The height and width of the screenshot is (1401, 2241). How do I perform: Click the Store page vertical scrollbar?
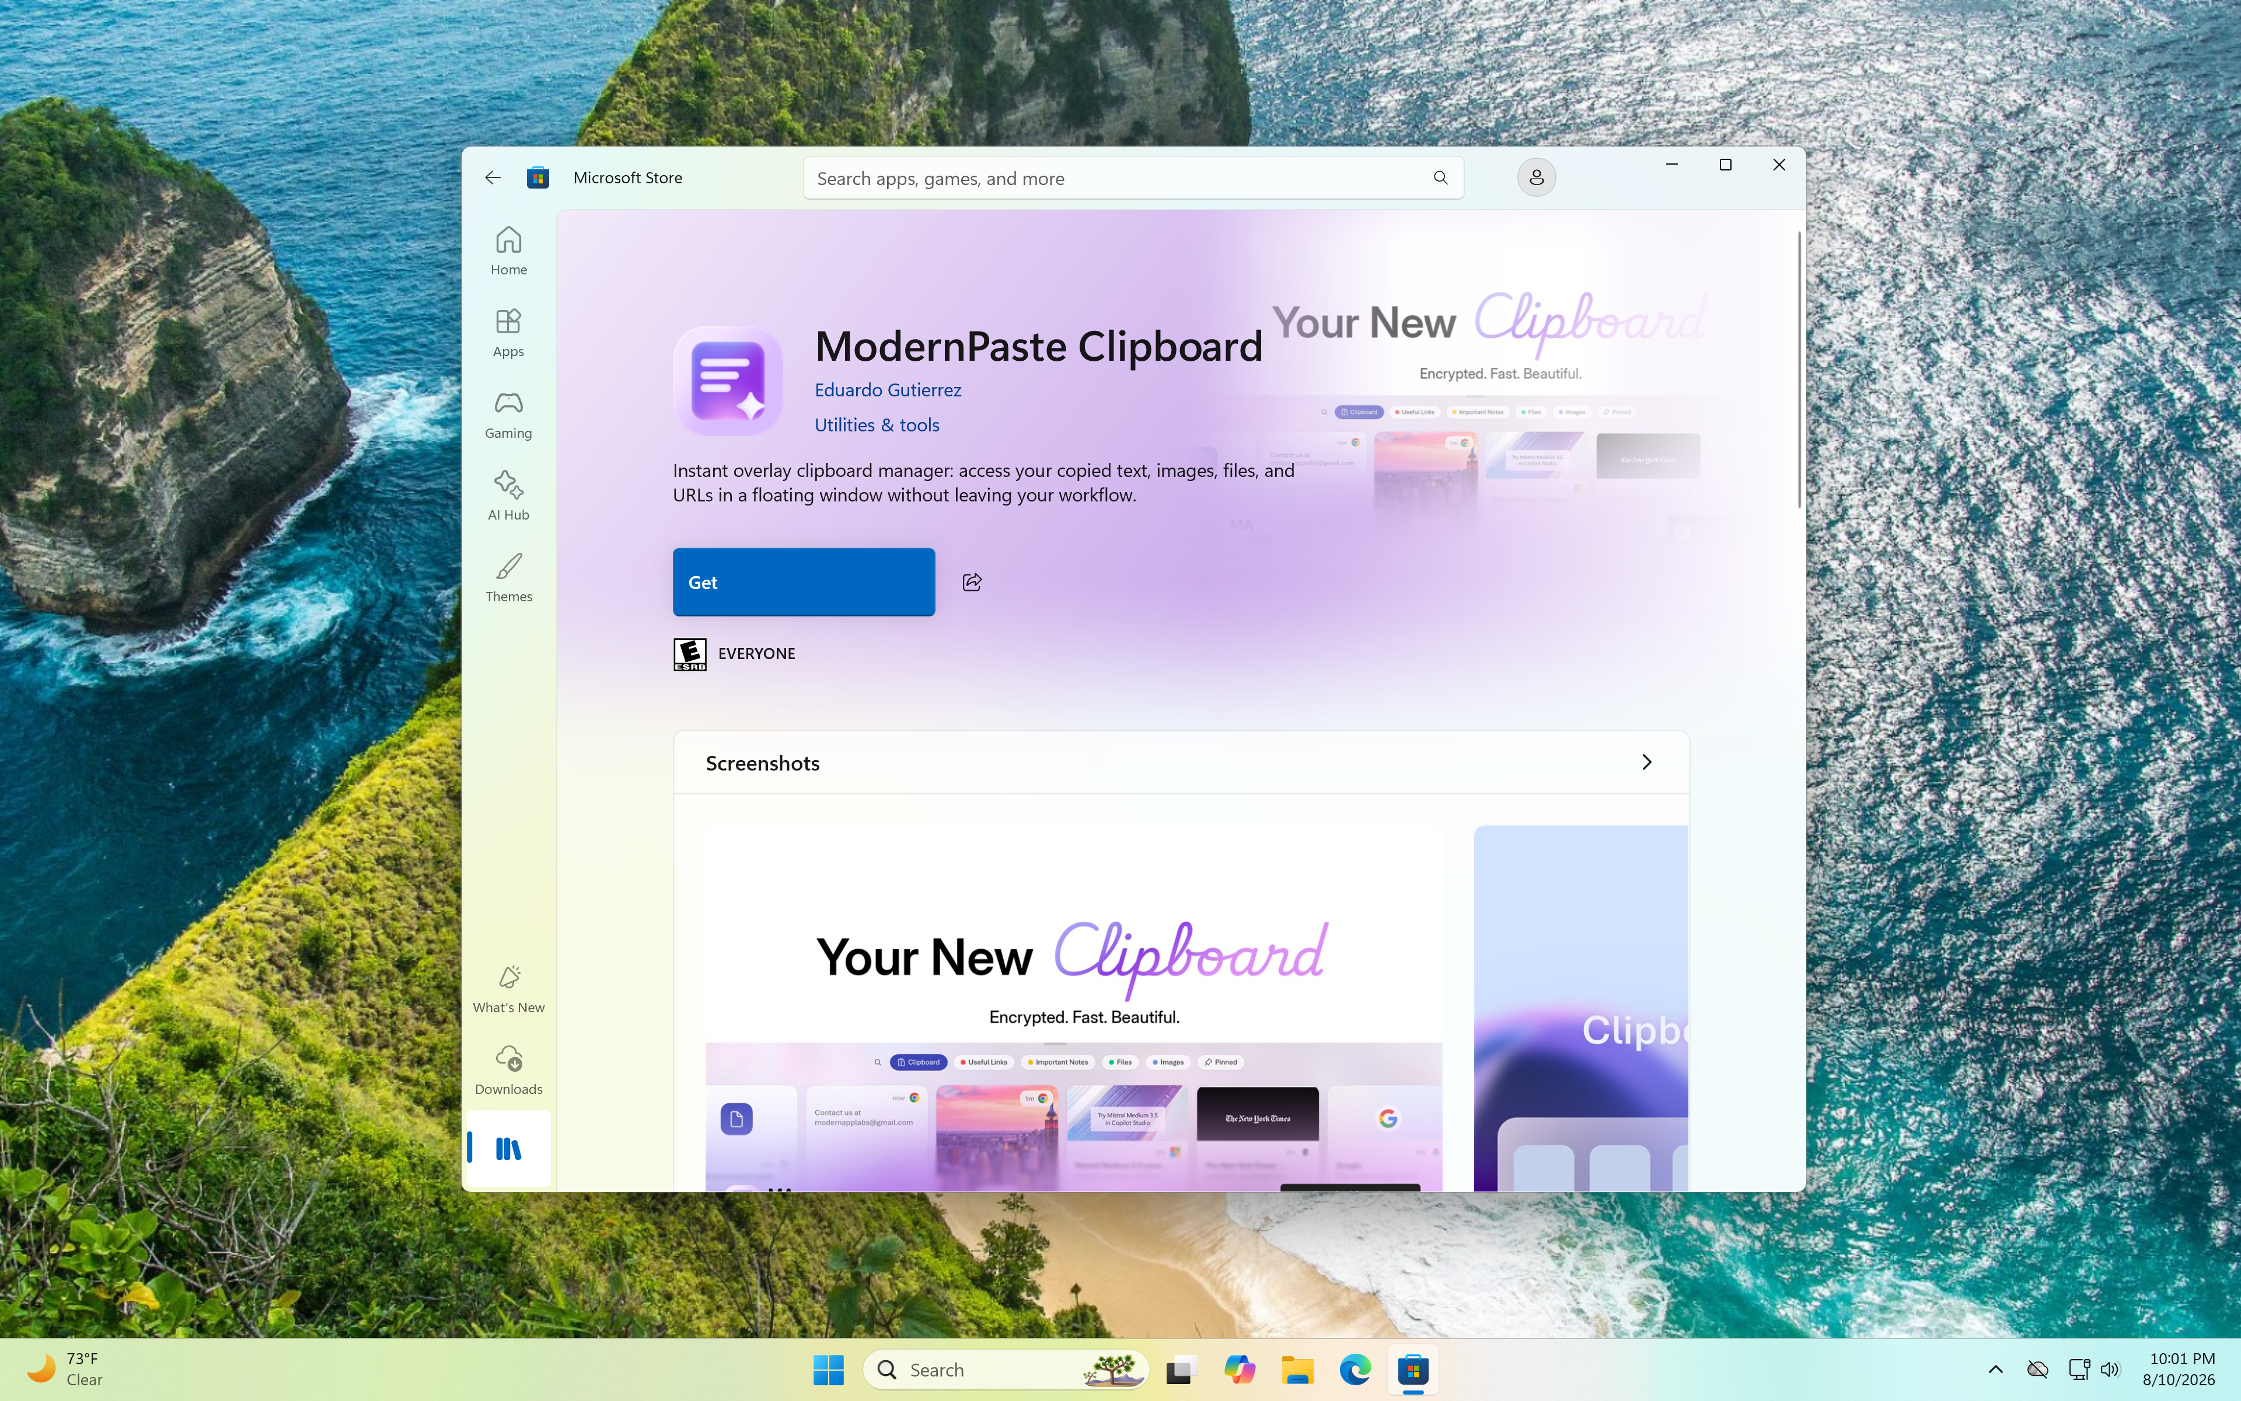coord(1799,370)
